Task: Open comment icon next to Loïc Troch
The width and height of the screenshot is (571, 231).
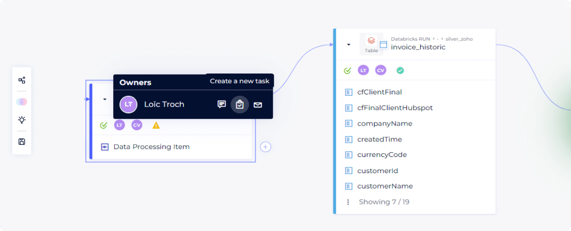Action: click(x=221, y=104)
